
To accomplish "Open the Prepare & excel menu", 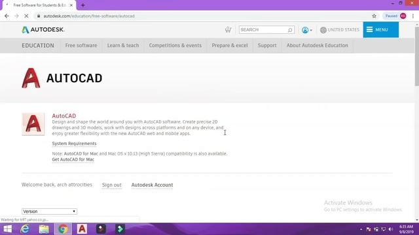I will click(230, 45).
